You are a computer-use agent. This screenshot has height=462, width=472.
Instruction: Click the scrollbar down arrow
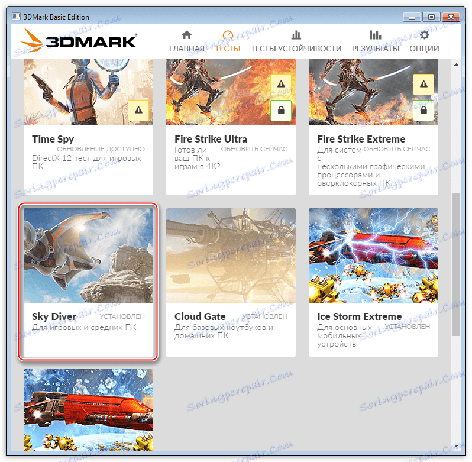[457, 446]
